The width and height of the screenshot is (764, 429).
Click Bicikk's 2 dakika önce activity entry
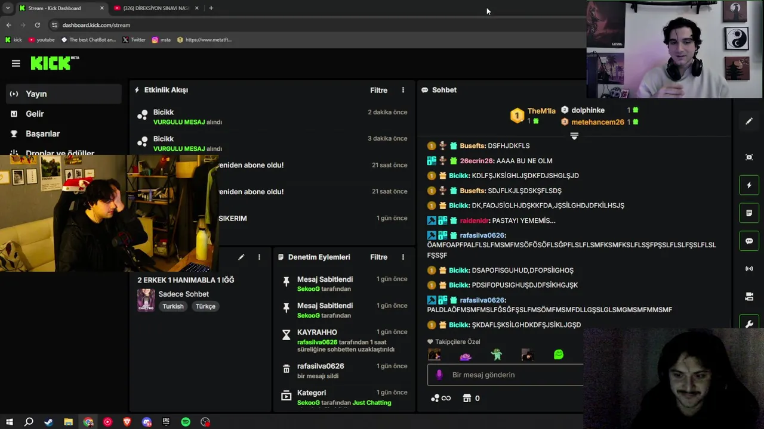[272, 117]
